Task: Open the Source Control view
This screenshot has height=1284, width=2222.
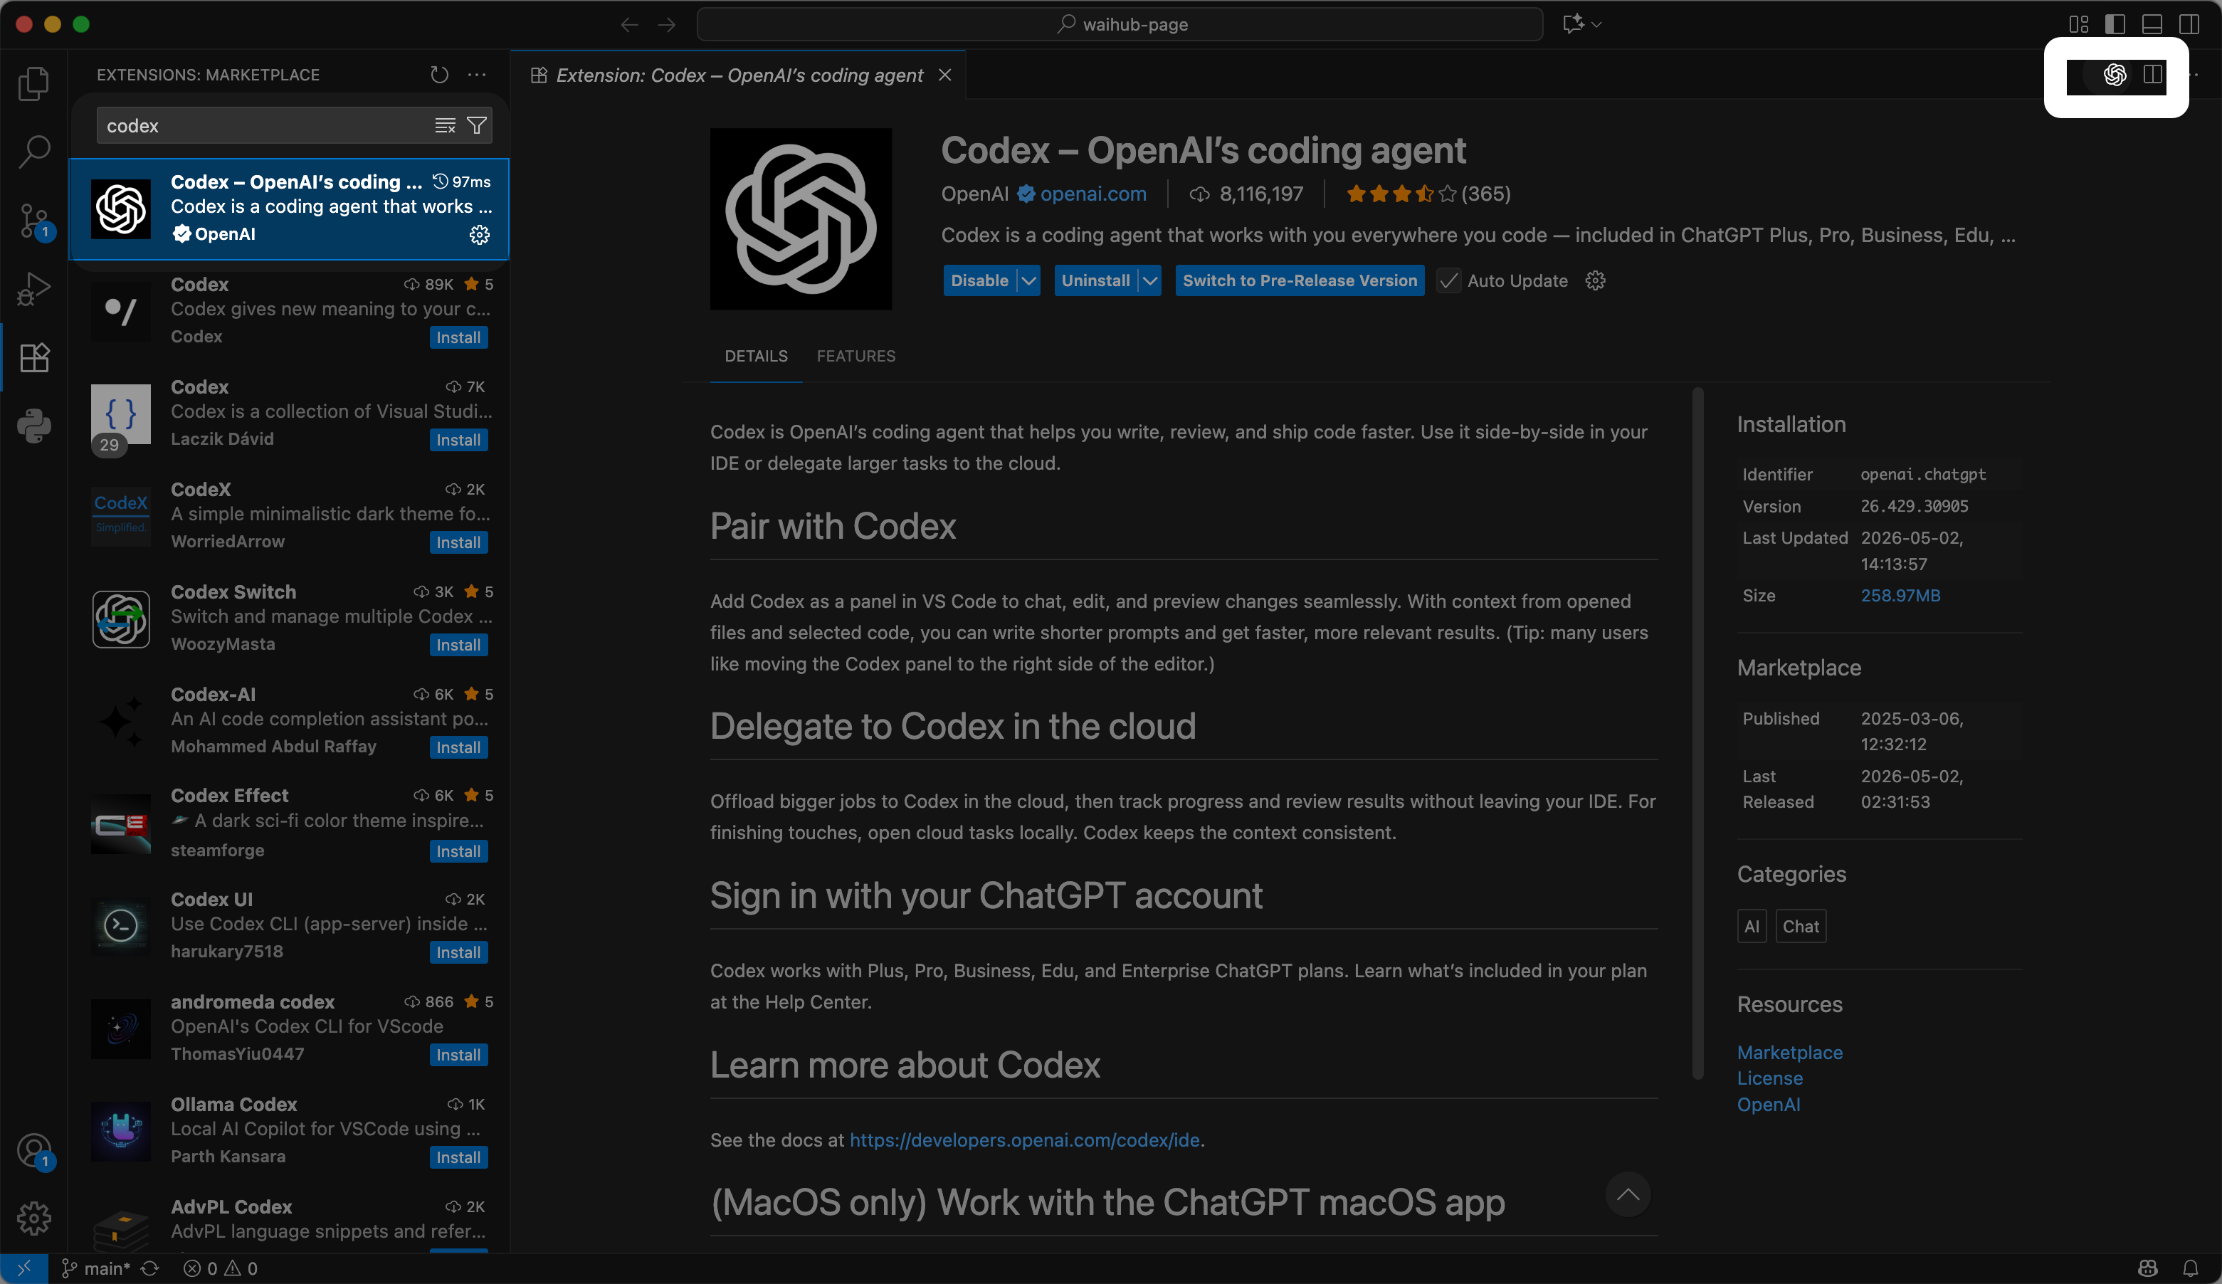Action: [33, 221]
